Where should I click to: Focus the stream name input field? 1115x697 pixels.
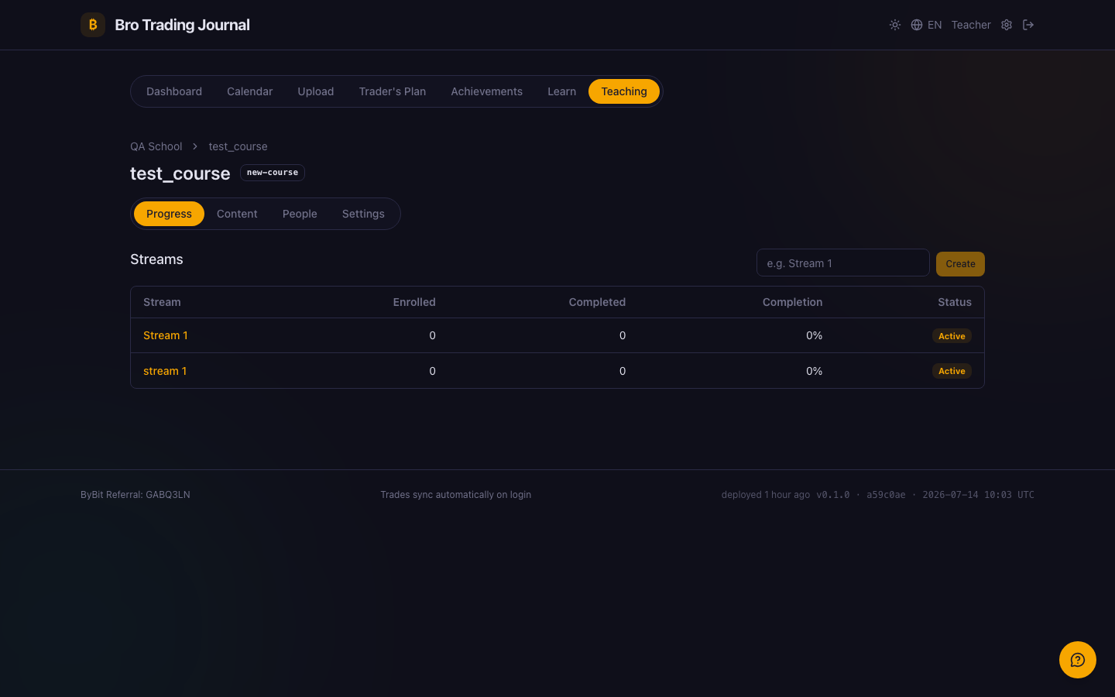pos(842,263)
